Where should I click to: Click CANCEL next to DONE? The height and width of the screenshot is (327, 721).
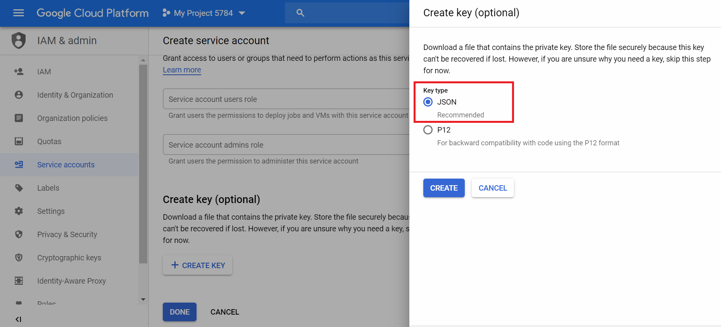225,312
